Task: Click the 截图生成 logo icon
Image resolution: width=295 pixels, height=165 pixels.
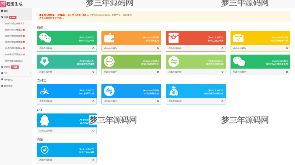Action: coord(3,4)
